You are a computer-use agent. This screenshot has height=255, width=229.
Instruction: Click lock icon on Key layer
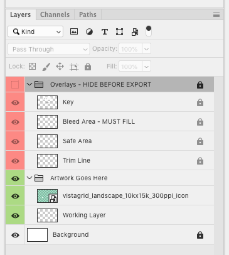click(x=200, y=102)
